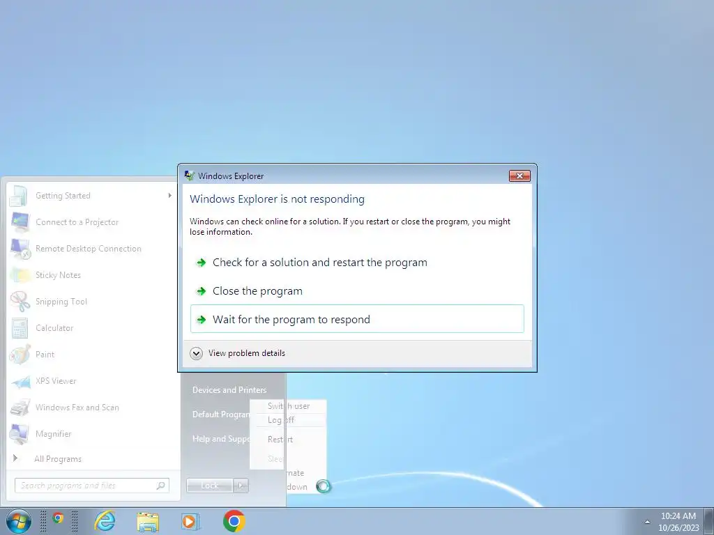Click the small Chrome quick-launch icon
The image size is (714, 535).
(58, 518)
